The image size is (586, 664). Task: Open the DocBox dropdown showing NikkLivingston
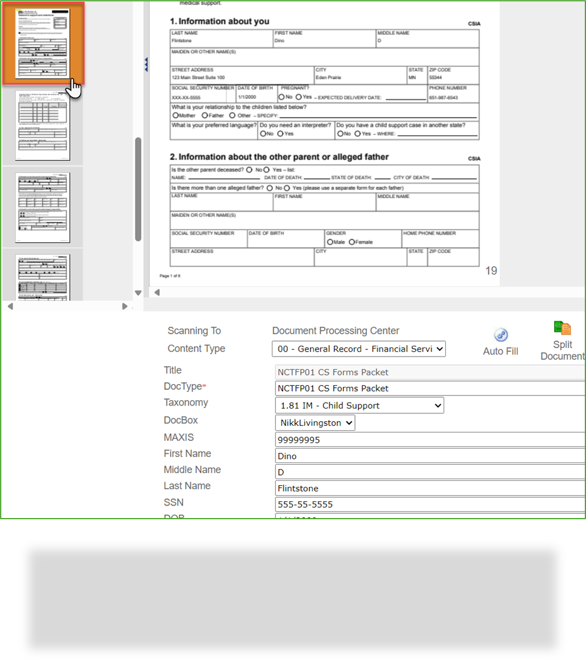pos(315,422)
